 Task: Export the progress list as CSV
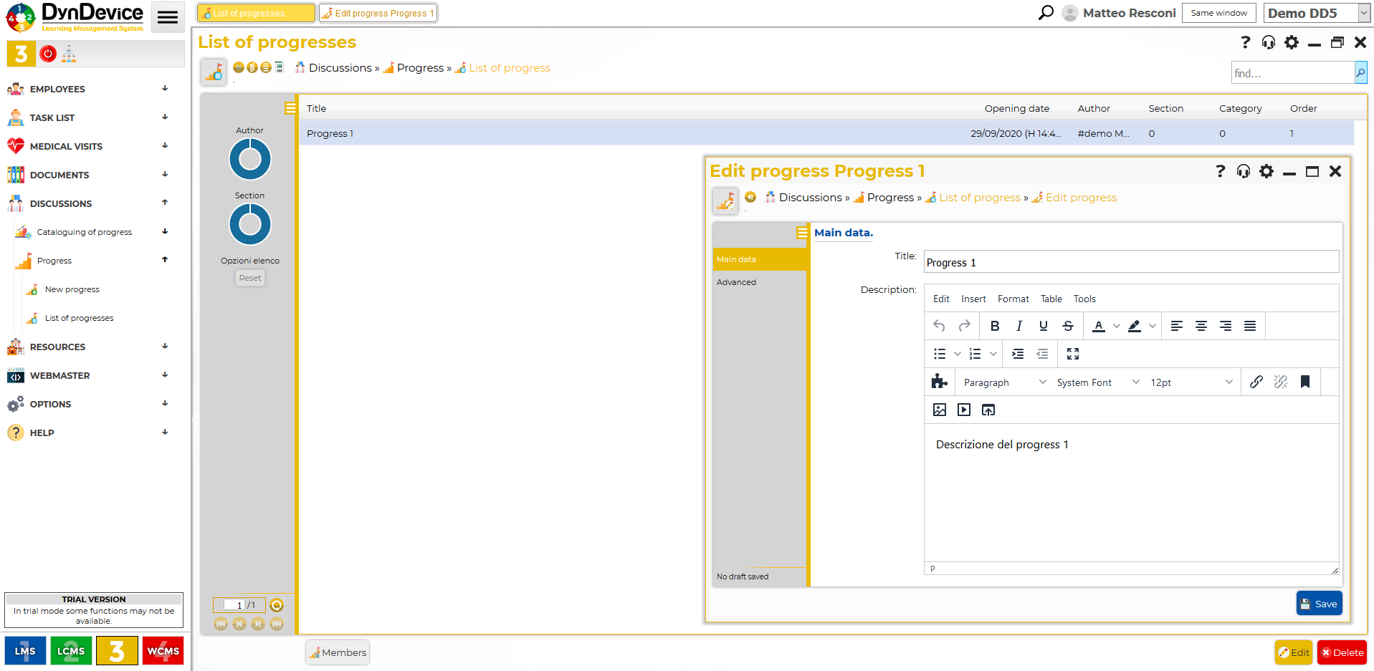tap(279, 67)
